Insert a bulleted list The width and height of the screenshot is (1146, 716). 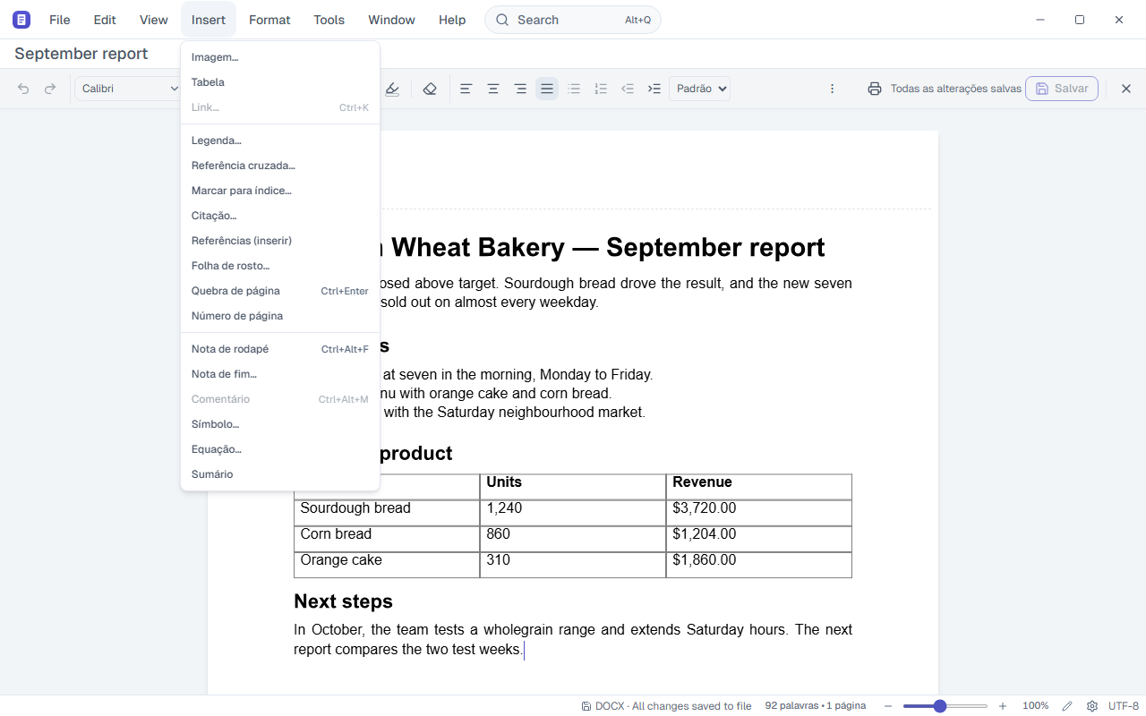tap(574, 89)
